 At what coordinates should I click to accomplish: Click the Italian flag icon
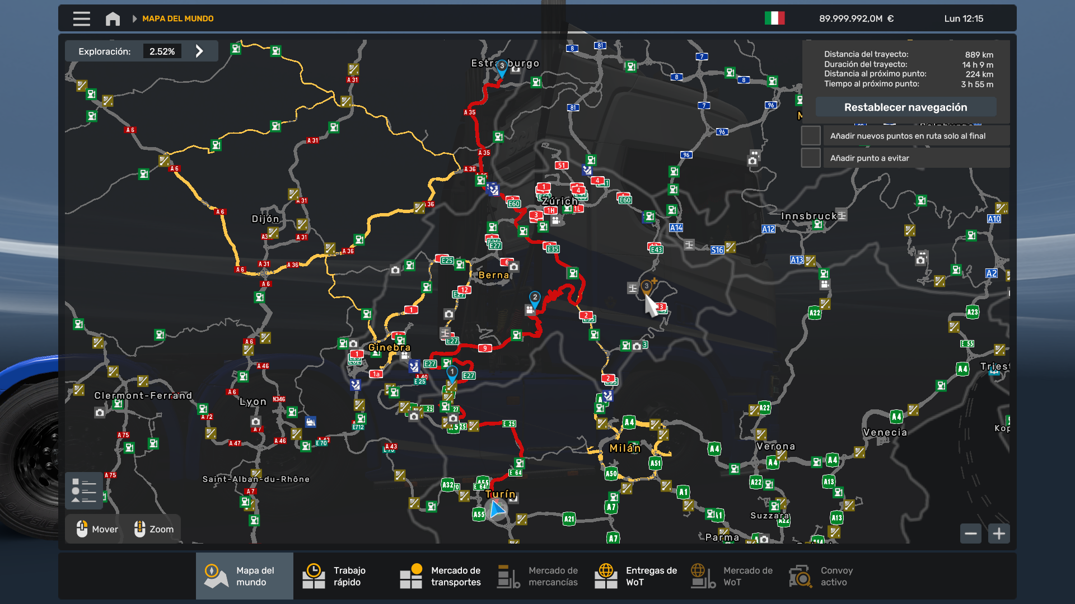[774, 18]
